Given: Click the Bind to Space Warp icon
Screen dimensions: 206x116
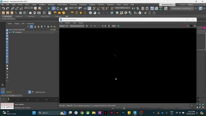Looking at the screenshot, I should tap(21, 9).
